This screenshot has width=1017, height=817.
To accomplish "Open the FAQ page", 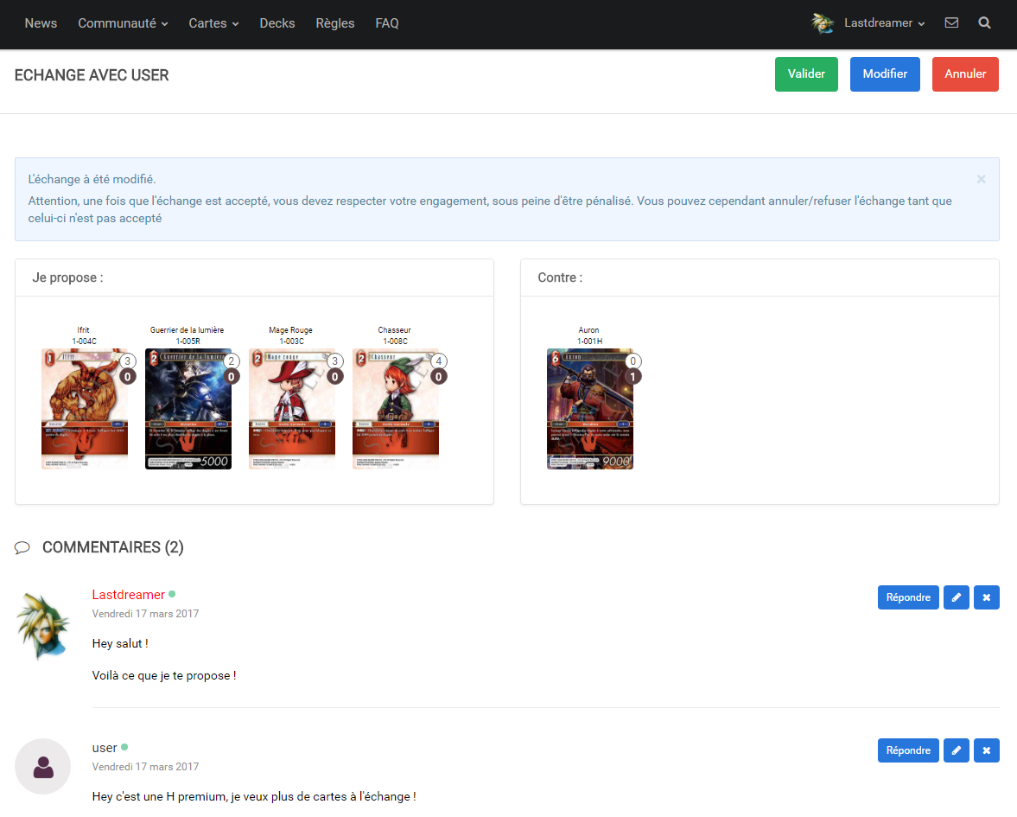I will click(386, 23).
